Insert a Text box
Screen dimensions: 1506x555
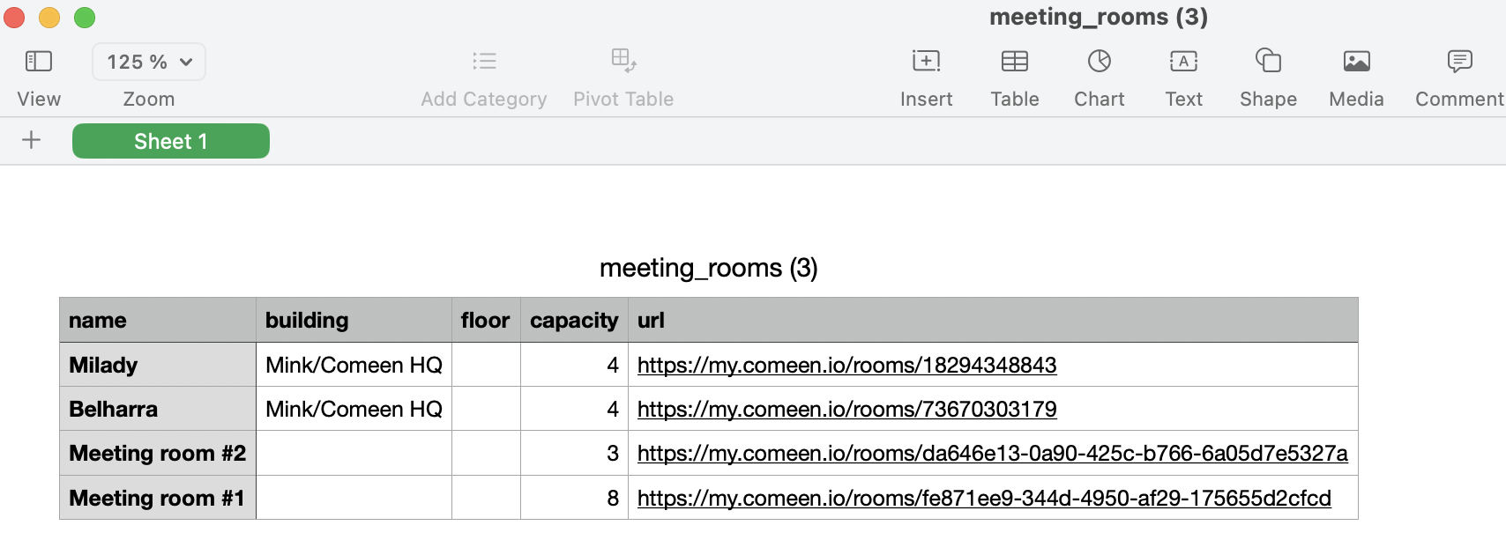coord(1183,61)
